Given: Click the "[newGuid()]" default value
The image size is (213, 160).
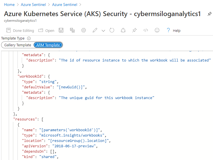Looking at the screenshot, I should [x=71, y=87].
